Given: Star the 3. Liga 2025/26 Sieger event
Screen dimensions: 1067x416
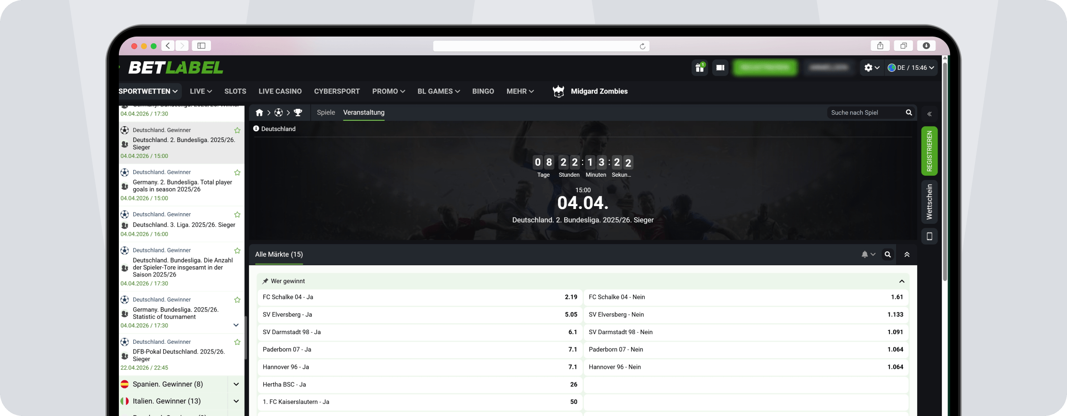Looking at the screenshot, I should [237, 215].
